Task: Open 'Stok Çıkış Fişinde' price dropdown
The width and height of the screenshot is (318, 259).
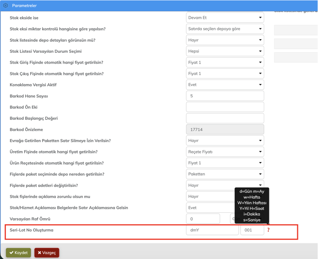Action: 225,74
